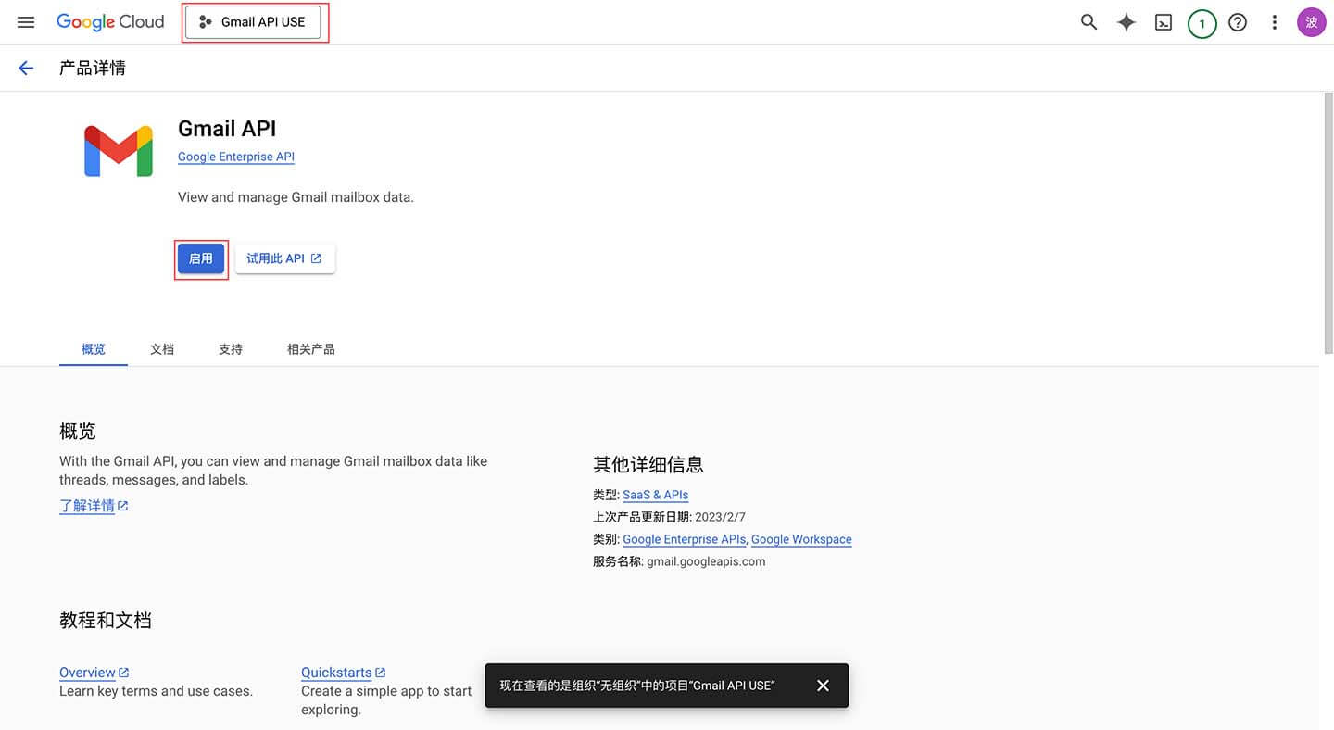Select service name gmail.googleapis.com
This screenshot has height=730, width=1334.
tap(706, 561)
